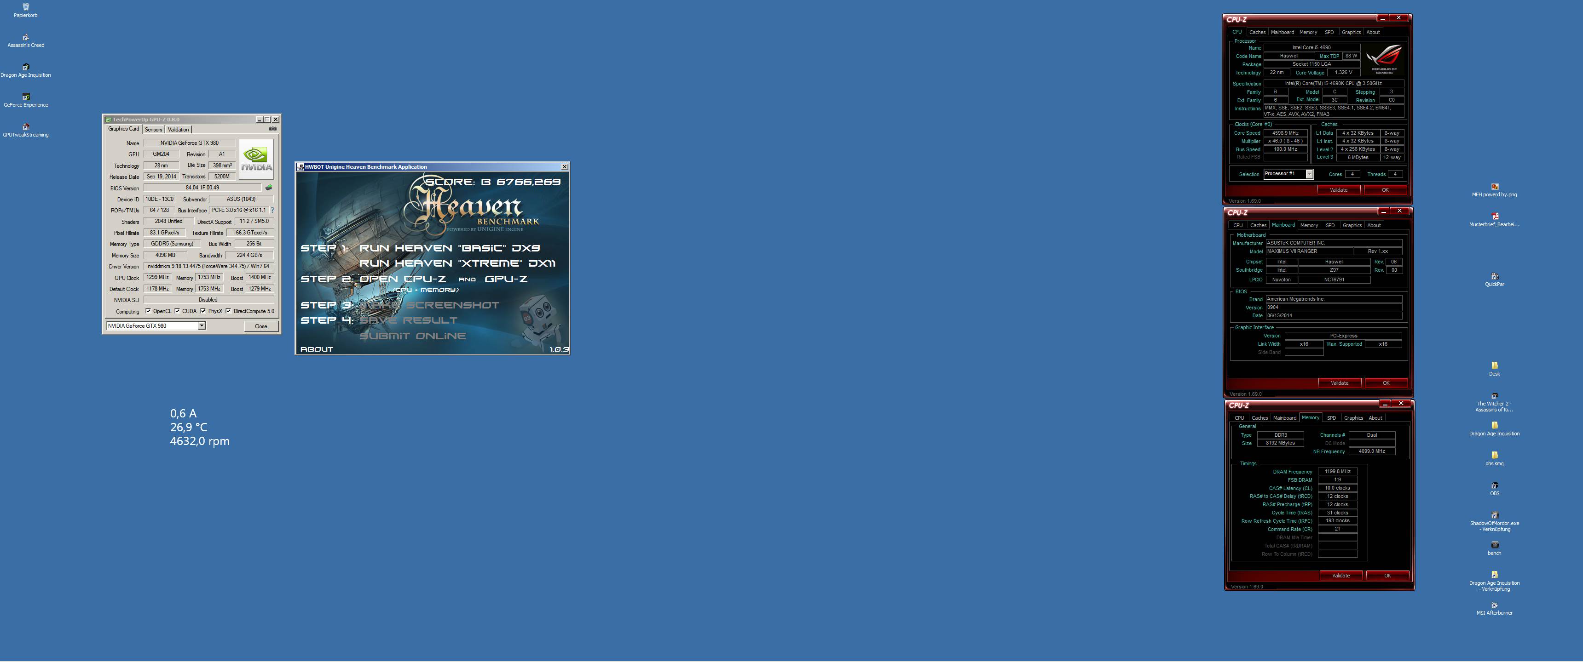Viewport: 1583px width, 662px height.
Task: Click OK in the CPU-Z Memory window
Action: coord(1387,576)
